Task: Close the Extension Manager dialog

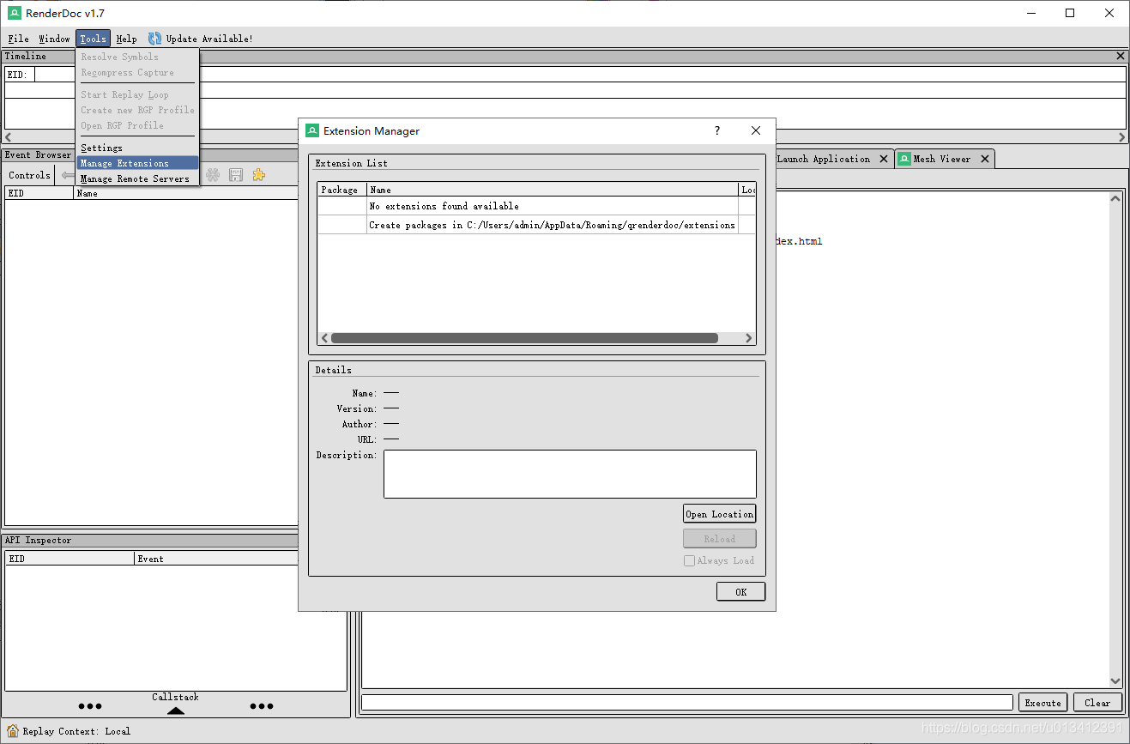Action: 756,130
